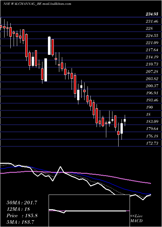162x227 pixels.
Task: Click the 221.09 price axis label
Action: click(152, 43)
